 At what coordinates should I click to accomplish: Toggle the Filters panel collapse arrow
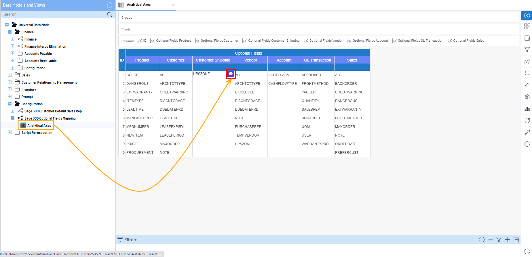point(120,239)
